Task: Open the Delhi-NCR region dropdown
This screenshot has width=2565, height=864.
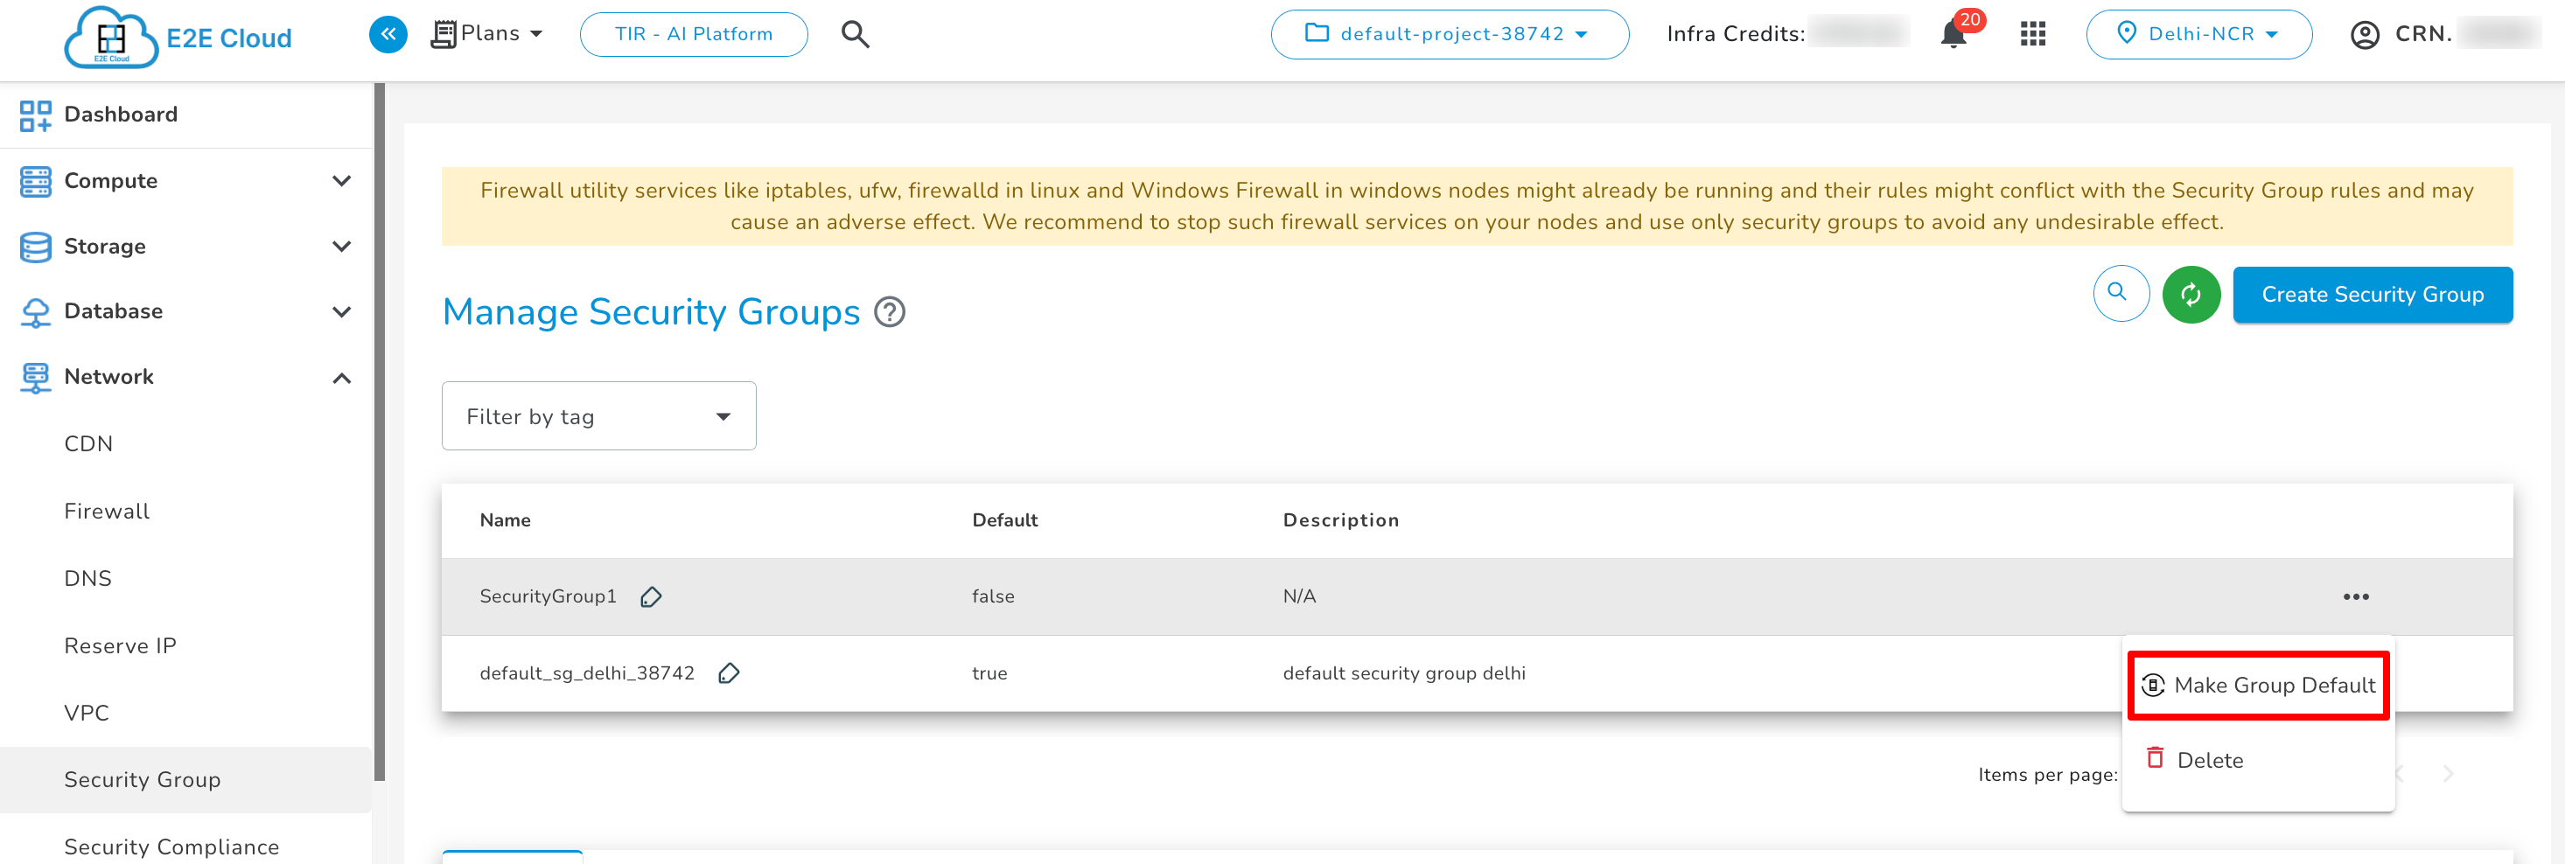Action: click(x=2198, y=35)
